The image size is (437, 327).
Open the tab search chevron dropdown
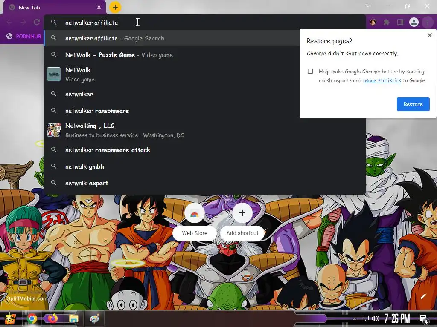click(368, 6)
